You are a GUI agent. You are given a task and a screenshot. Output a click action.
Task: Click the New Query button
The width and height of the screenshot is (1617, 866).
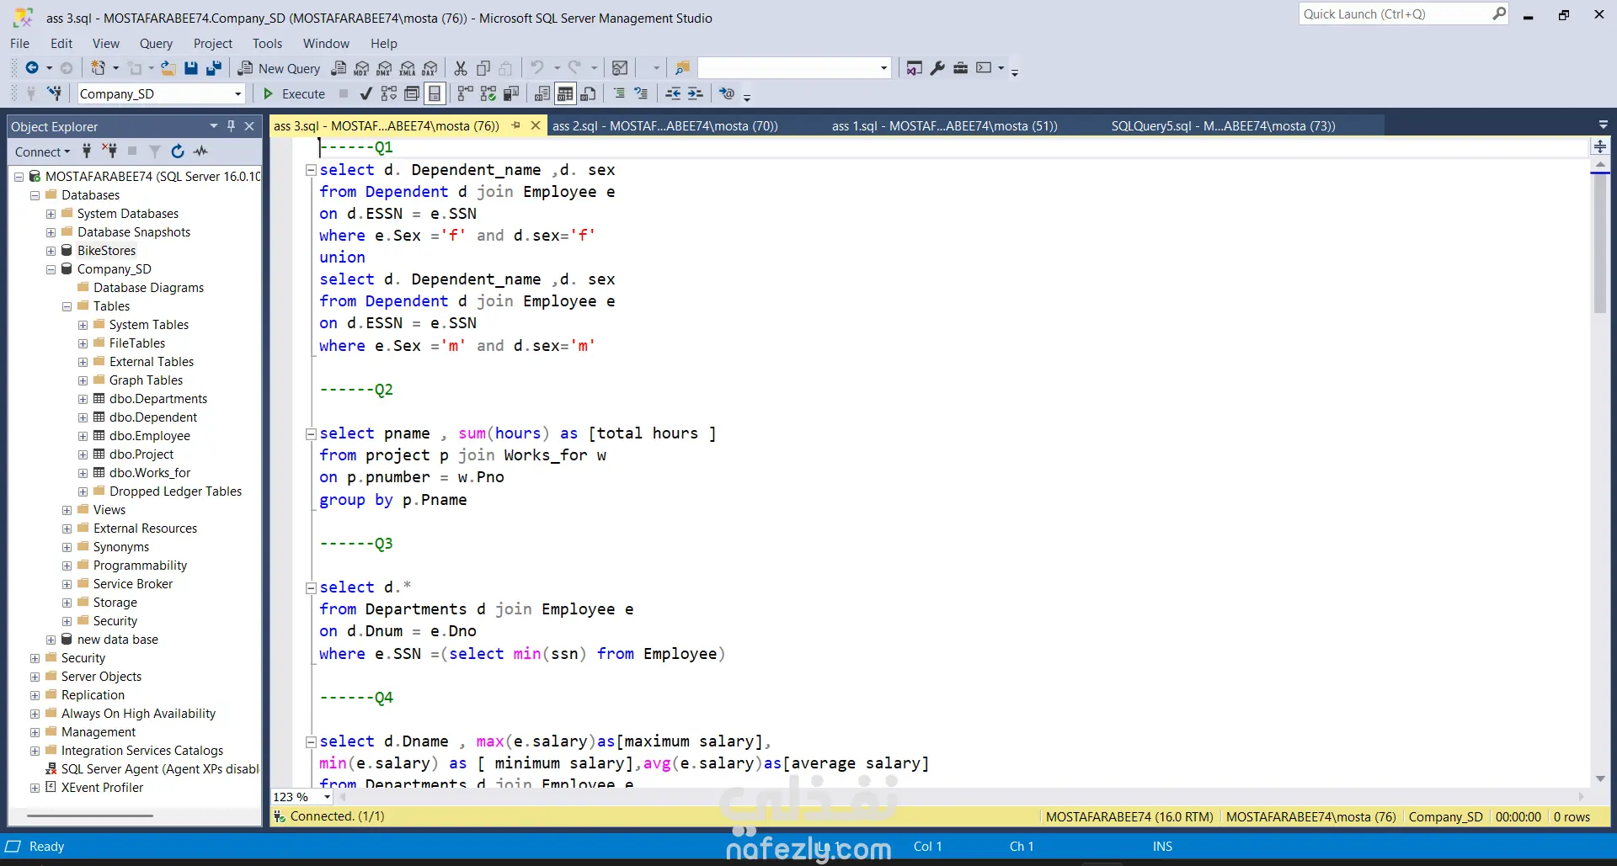pos(279,68)
